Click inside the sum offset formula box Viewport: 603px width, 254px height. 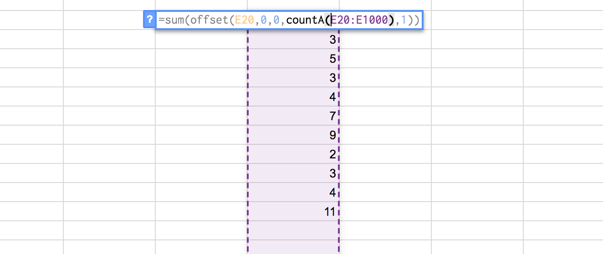coord(289,20)
